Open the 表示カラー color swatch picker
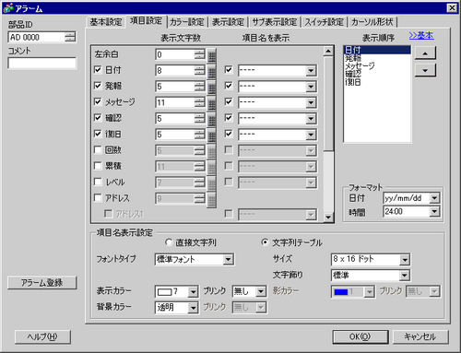 tap(193, 291)
